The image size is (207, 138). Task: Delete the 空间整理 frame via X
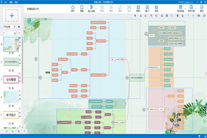tap(20, 73)
